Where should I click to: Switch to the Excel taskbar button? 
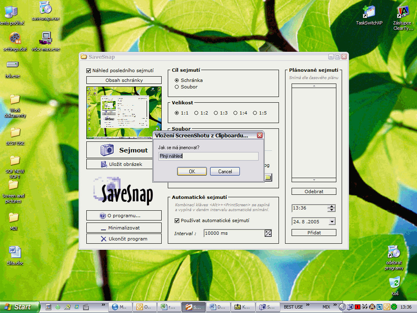169,307
